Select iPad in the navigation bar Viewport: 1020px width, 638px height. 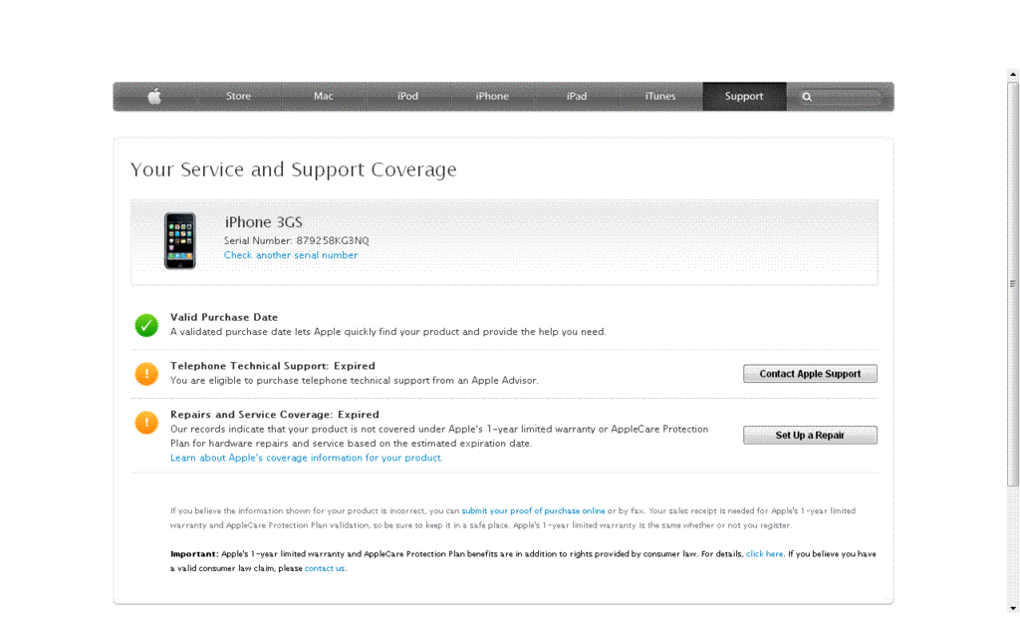coord(577,97)
